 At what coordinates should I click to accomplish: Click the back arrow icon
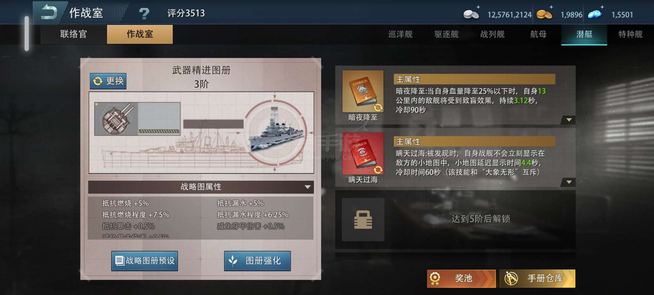pos(49,12)
